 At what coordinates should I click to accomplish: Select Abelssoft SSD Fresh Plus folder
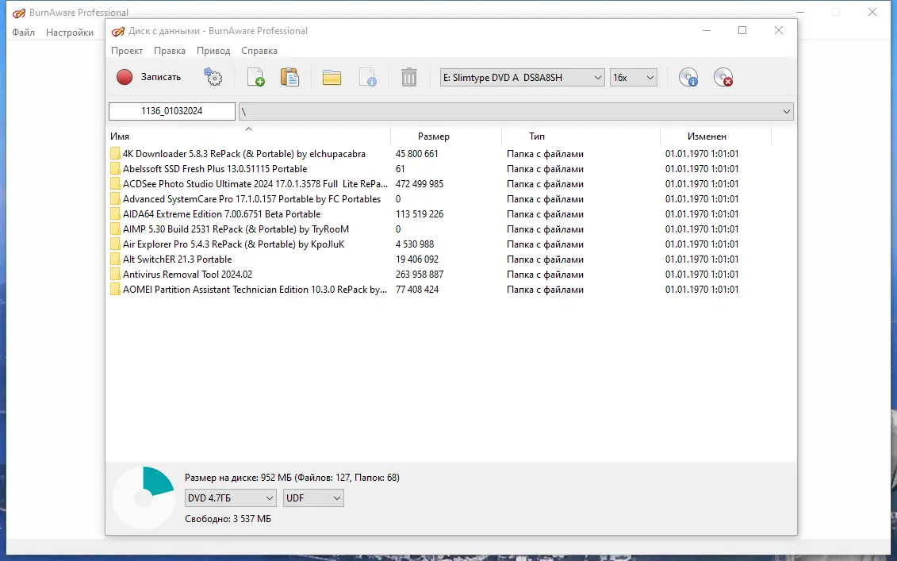[214, 169]
